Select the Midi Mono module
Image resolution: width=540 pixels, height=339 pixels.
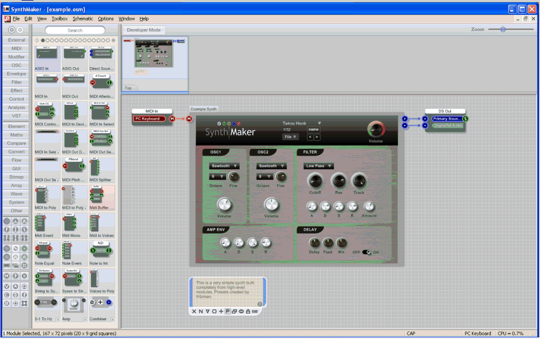coord(75,225)
